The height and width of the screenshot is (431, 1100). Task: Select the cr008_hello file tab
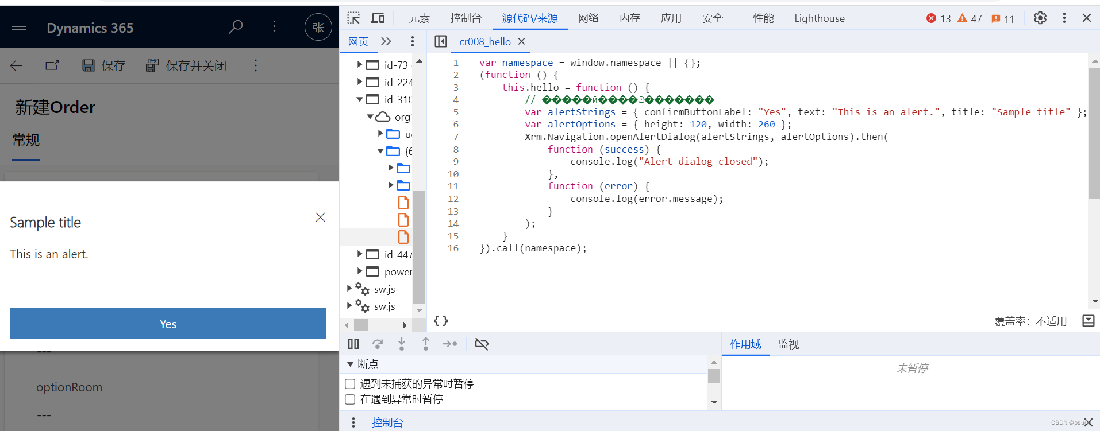coord(485,42)
